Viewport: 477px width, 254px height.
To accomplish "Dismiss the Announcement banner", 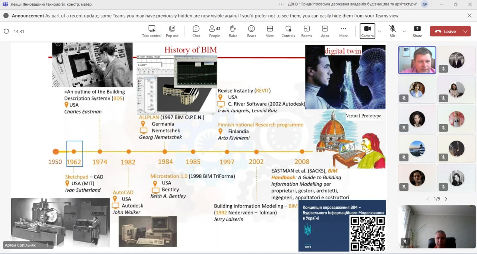I will click(470, 16).
